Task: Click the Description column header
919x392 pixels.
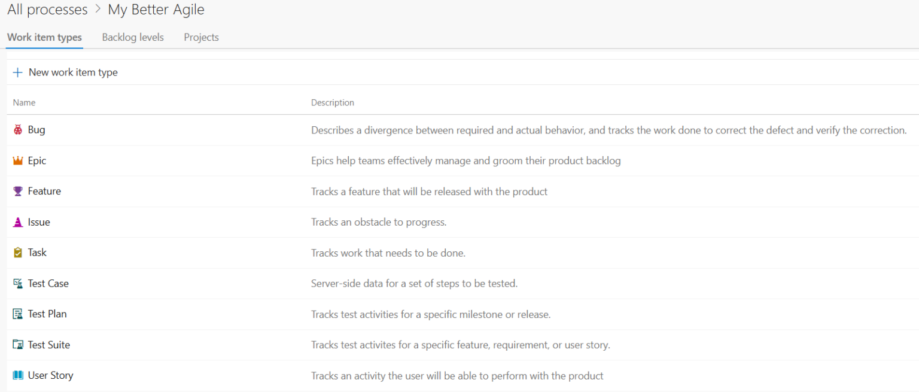Action: coord(333,102)
